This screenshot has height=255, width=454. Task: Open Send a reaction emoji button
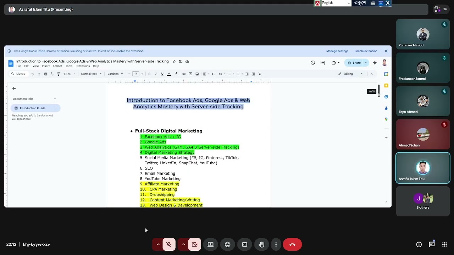point(228,244)
